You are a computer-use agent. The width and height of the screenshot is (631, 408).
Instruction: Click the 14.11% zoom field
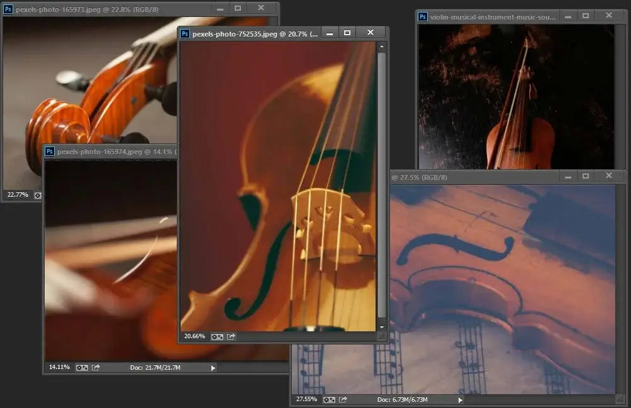[x=59, y=367]
